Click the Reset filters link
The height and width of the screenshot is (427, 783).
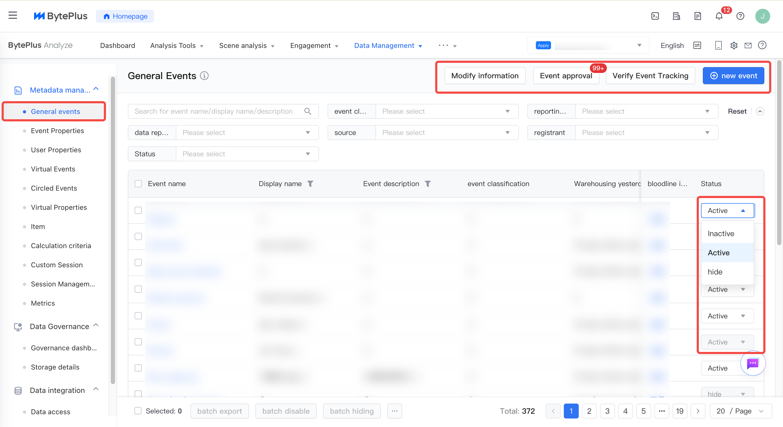point(737,111)
